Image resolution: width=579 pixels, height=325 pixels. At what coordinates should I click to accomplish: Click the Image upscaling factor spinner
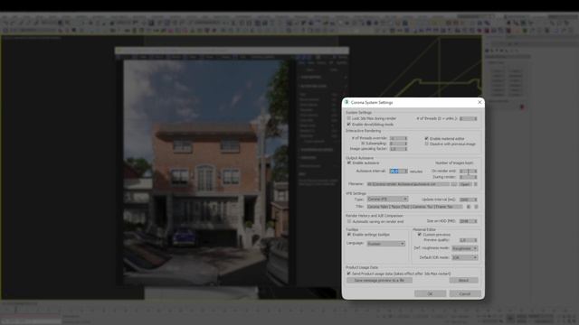(398, 149)
